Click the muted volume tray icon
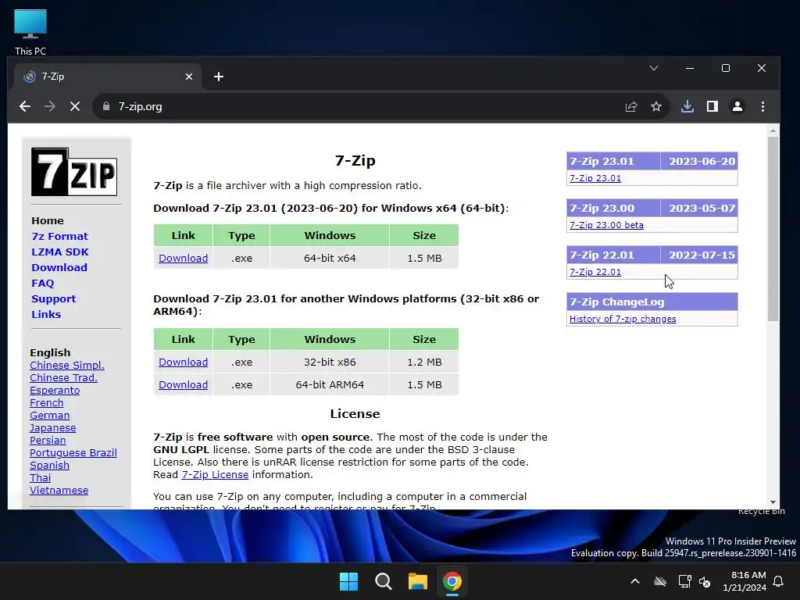The width and height of the screenshot is (800, 600). click(705, 581)
